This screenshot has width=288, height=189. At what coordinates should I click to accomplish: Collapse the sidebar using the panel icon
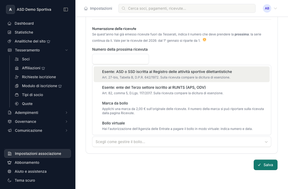[x=66, y=9]
